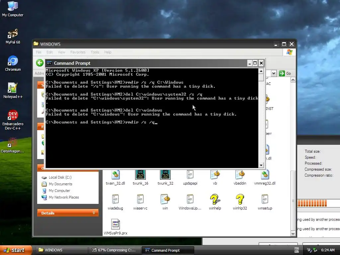Select the twain_32.dll file icon
This screenshot has width=340, height=255.
tap(115, 178)
